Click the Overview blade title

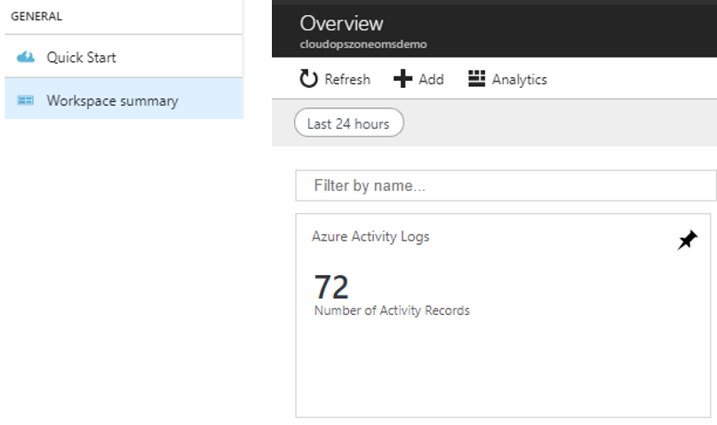[x=341, y=23]
